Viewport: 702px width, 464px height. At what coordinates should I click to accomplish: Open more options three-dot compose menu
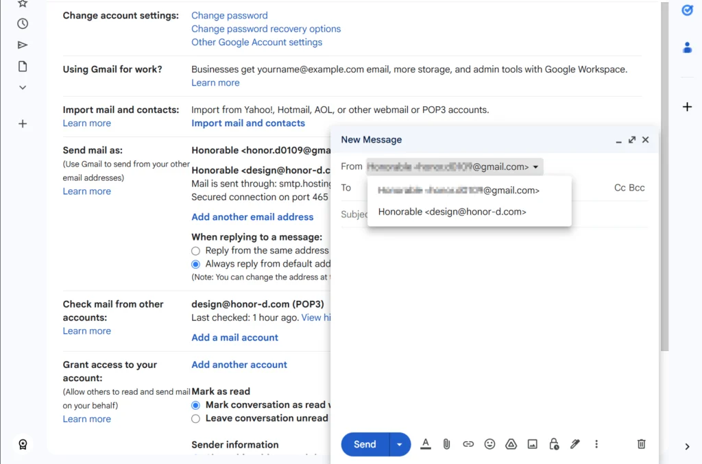596,444
